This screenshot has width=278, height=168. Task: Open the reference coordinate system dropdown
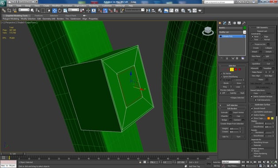(74, 10)
